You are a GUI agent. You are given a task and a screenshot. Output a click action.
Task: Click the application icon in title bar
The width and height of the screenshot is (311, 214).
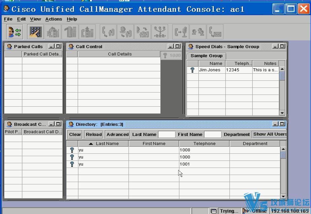[6, 8]
